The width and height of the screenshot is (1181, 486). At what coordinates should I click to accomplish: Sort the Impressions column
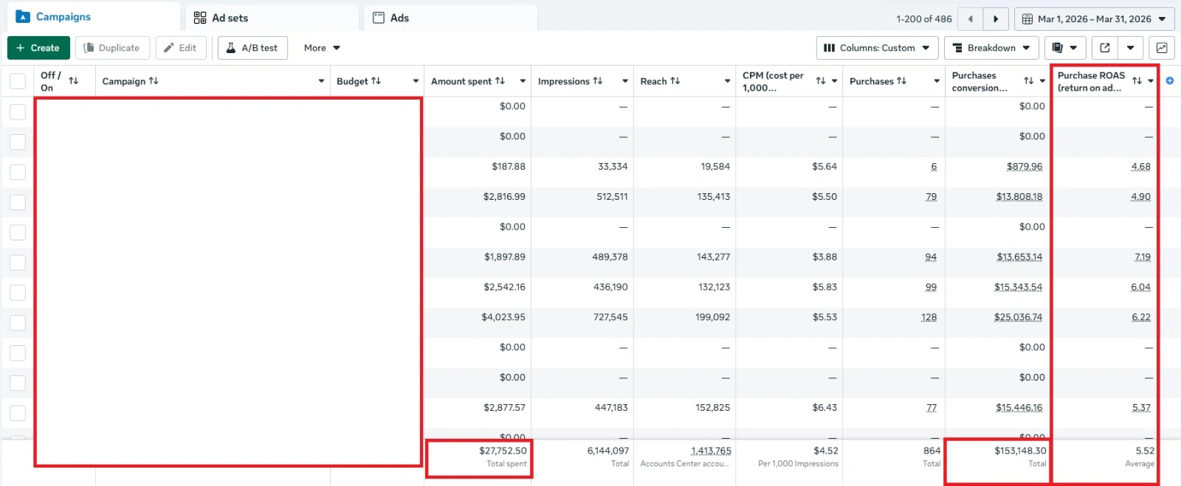(598, 81)
